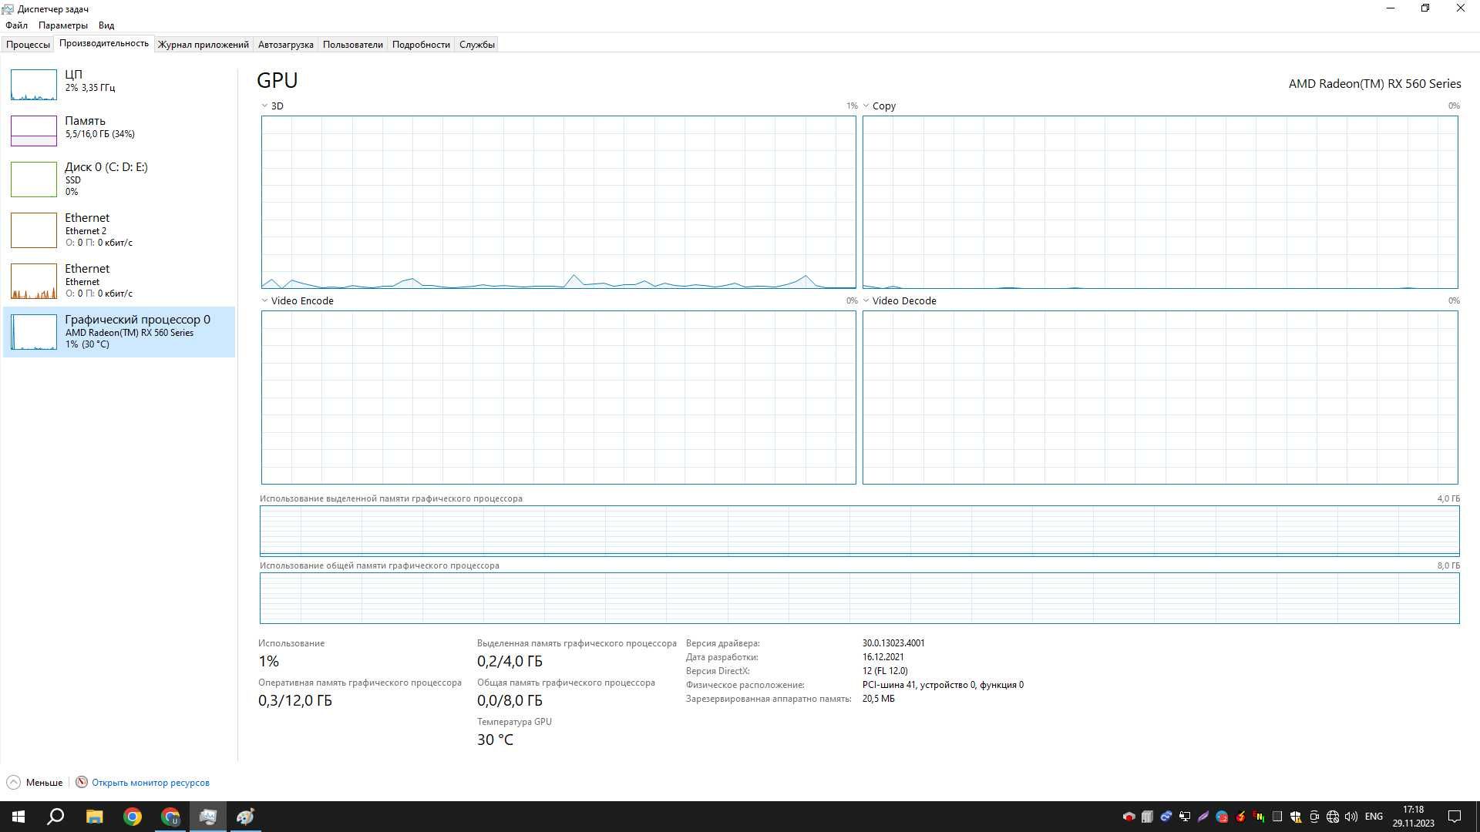Switch to Журнал приложений tab

click(x=203, y=45)
